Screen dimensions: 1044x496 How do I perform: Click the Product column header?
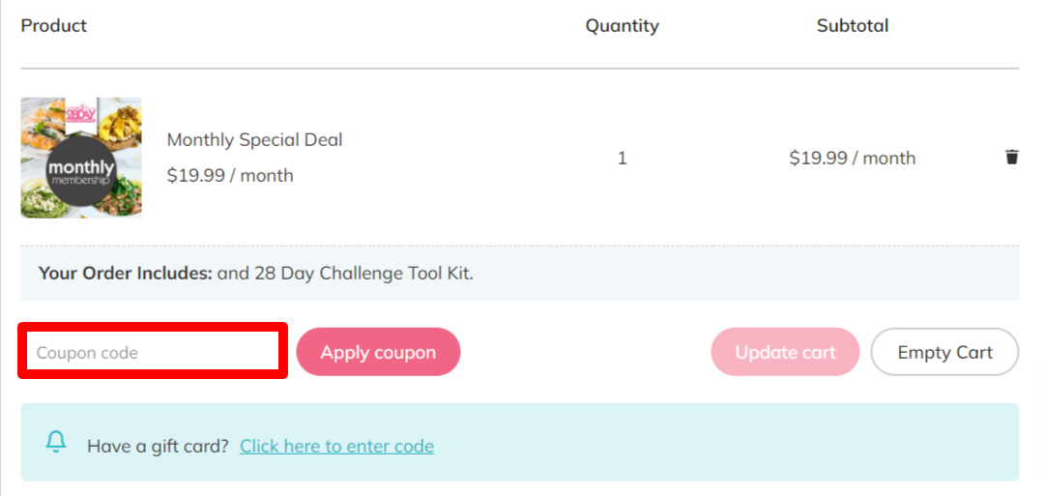(54, 26)
